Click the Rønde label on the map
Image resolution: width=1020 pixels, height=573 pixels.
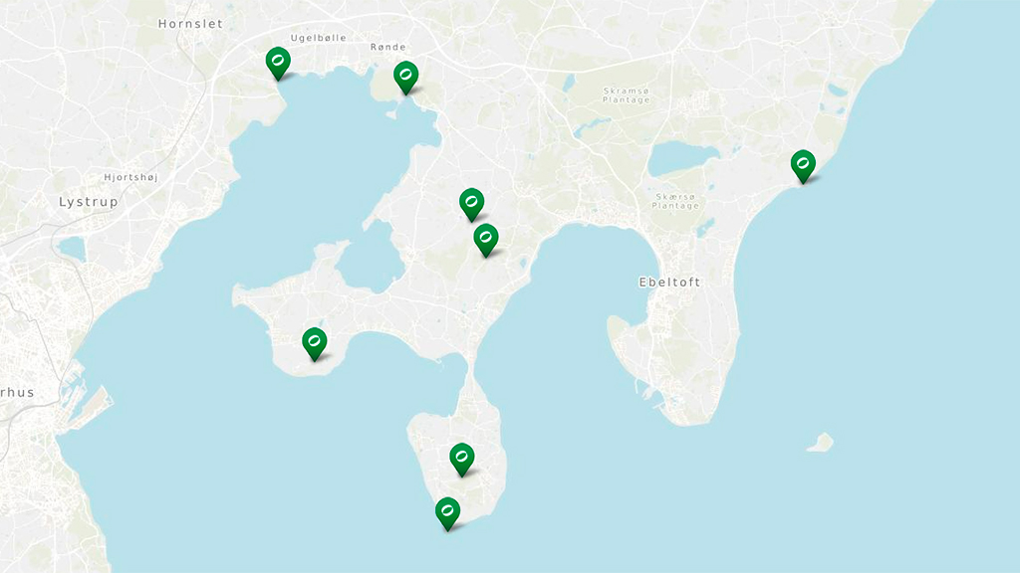(x=388, y=47)
